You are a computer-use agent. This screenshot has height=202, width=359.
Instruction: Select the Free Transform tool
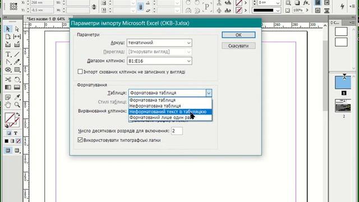click(x=17, y=80)
